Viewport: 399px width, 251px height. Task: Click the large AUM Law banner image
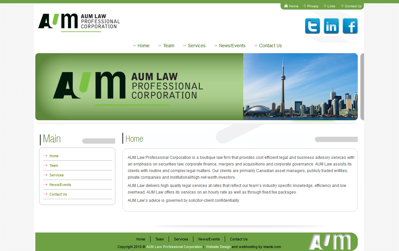click(139, 87)
